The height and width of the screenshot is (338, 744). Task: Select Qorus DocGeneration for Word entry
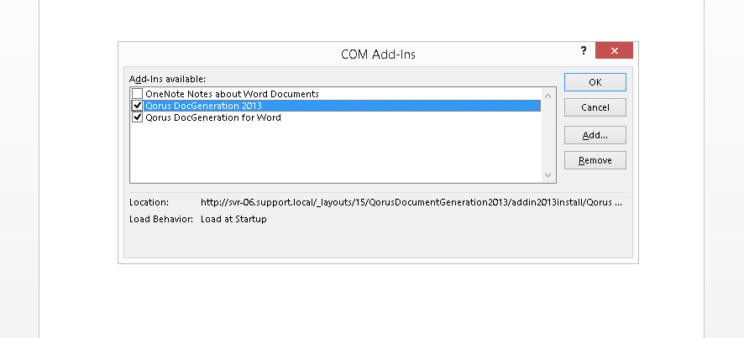[x=213, y=117]
